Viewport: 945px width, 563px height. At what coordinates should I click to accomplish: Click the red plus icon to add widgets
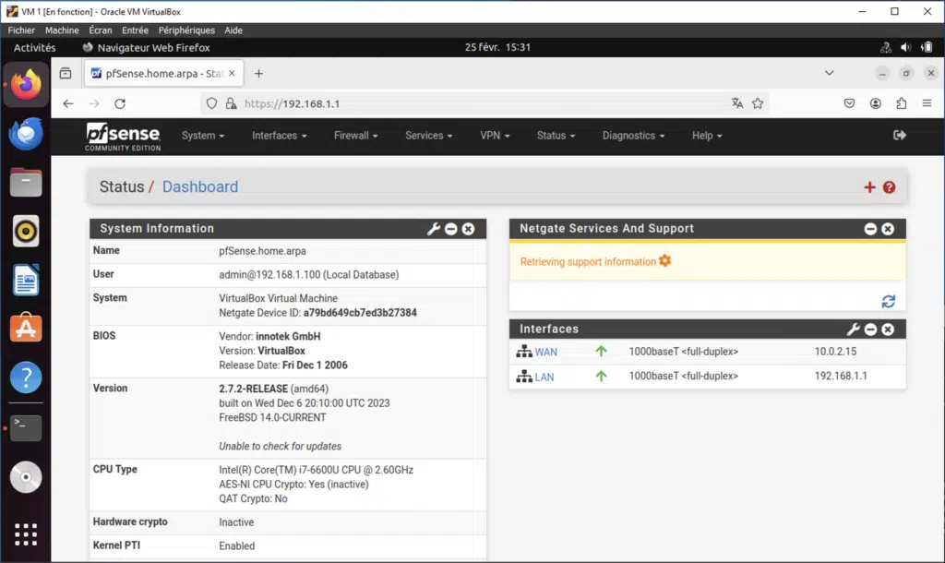(x=869, y=186)
